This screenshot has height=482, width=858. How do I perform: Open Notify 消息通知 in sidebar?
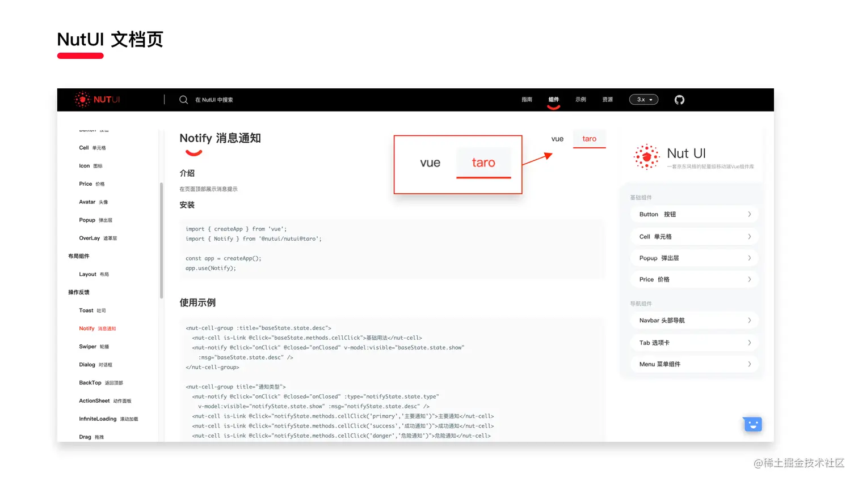(x=98, y=329)
